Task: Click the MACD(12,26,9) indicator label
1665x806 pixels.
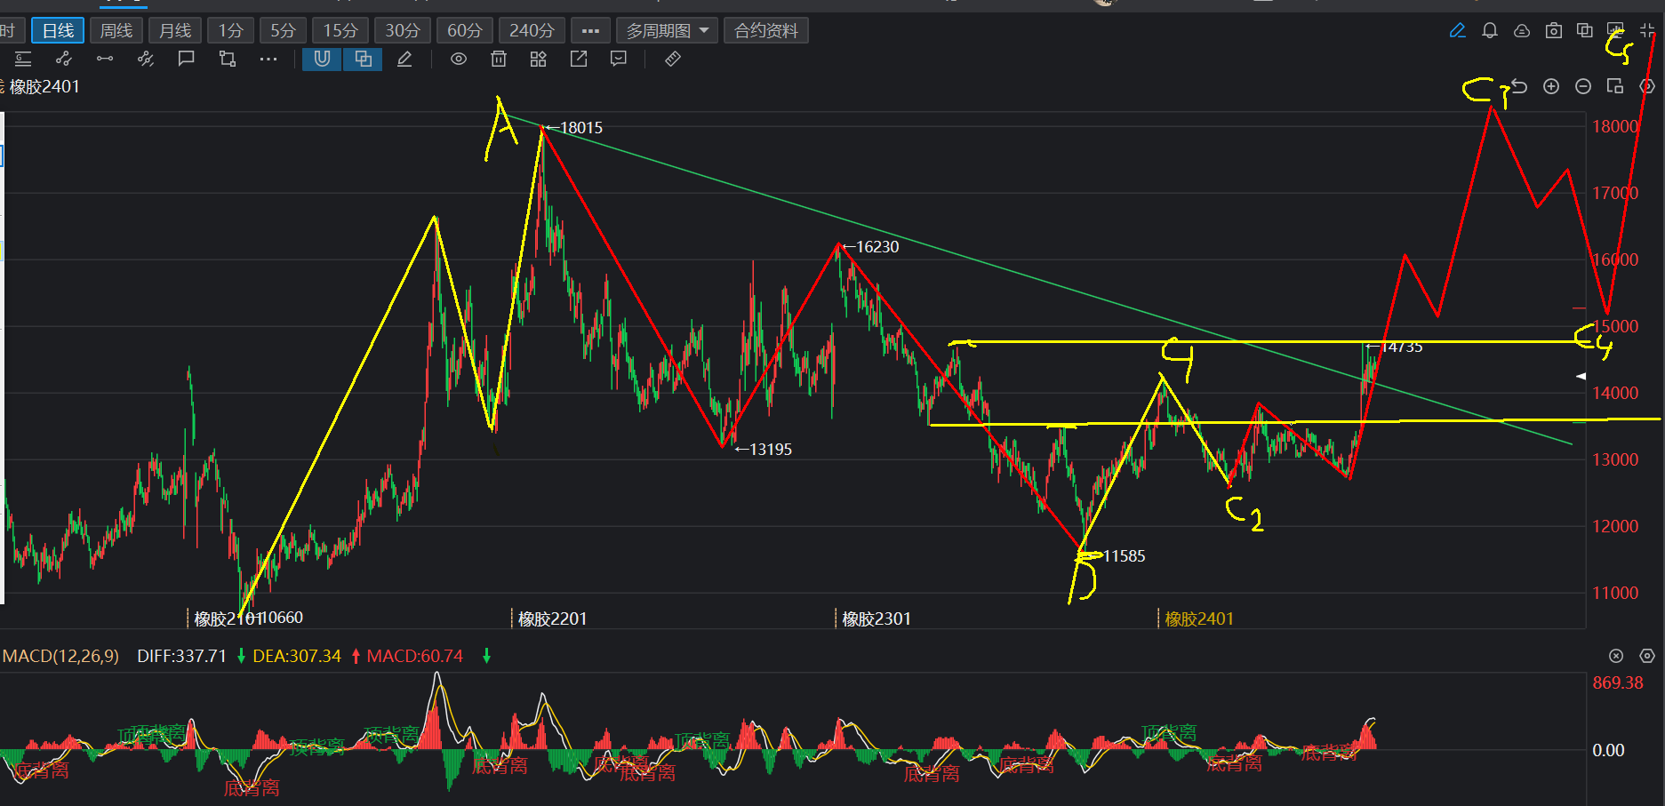Action: (x=60, y=656)
